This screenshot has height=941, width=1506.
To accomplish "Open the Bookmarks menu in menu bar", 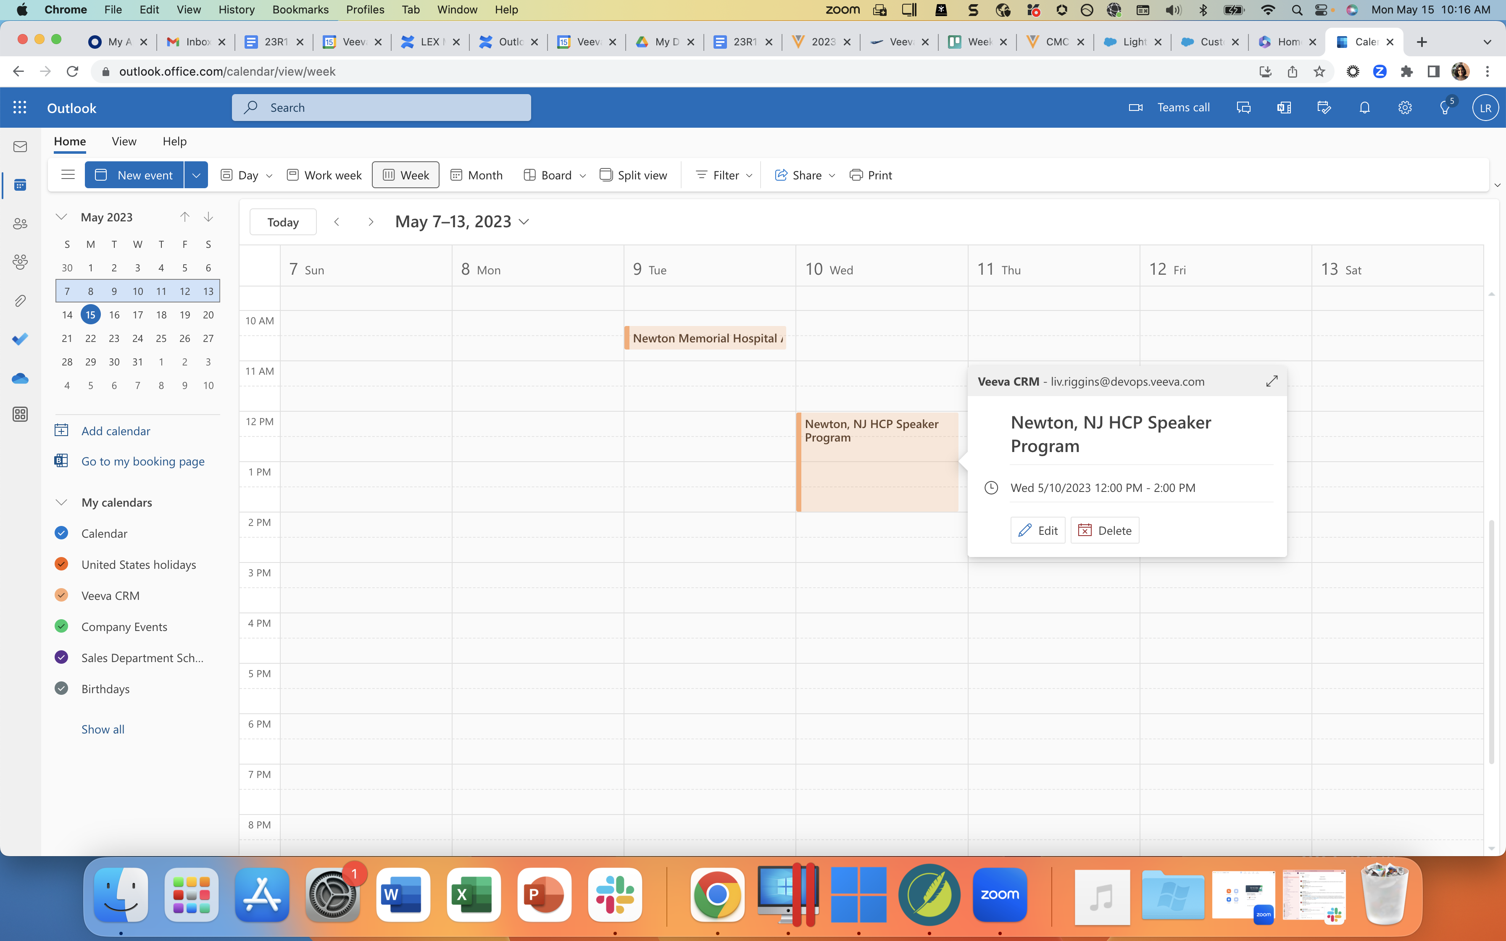I will click(x=300, y=9).
